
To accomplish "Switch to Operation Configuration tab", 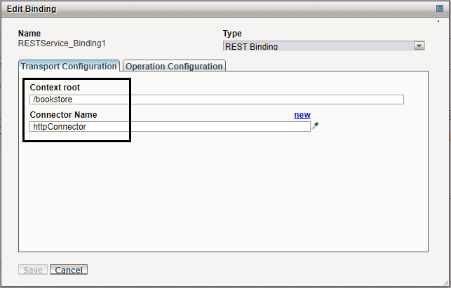I will pos(174,66).
